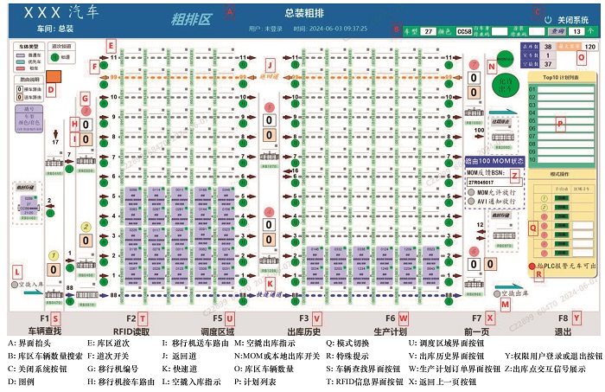Toggle the 空撬入库 indicator
The height and width of the screenshot is (392, 605).
coord(15,285)
